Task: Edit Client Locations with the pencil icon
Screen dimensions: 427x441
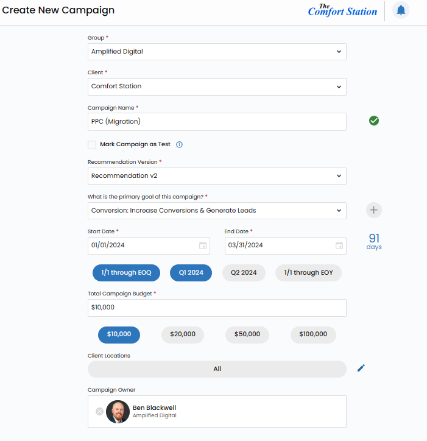Action: point(361,368)
